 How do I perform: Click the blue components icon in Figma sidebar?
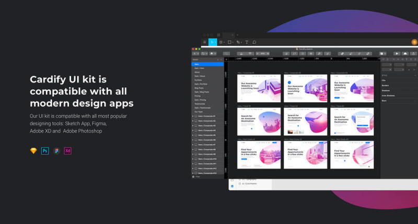[232, 186]
